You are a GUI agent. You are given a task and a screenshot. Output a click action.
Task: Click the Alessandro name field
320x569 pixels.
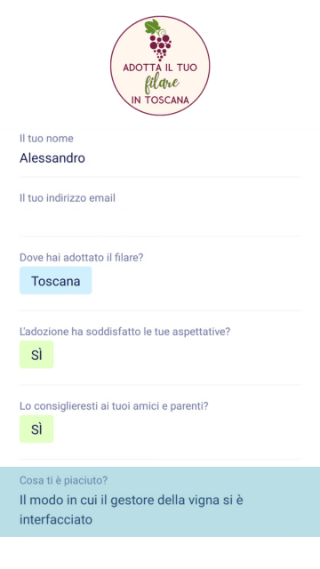coord(160,158)
